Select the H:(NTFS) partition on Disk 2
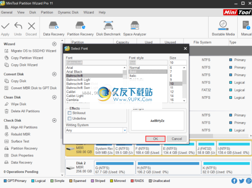 [169, 168]
